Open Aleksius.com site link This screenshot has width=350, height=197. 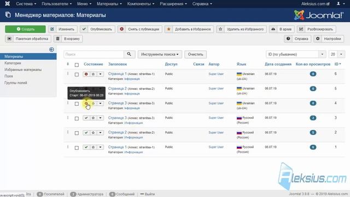316,4
